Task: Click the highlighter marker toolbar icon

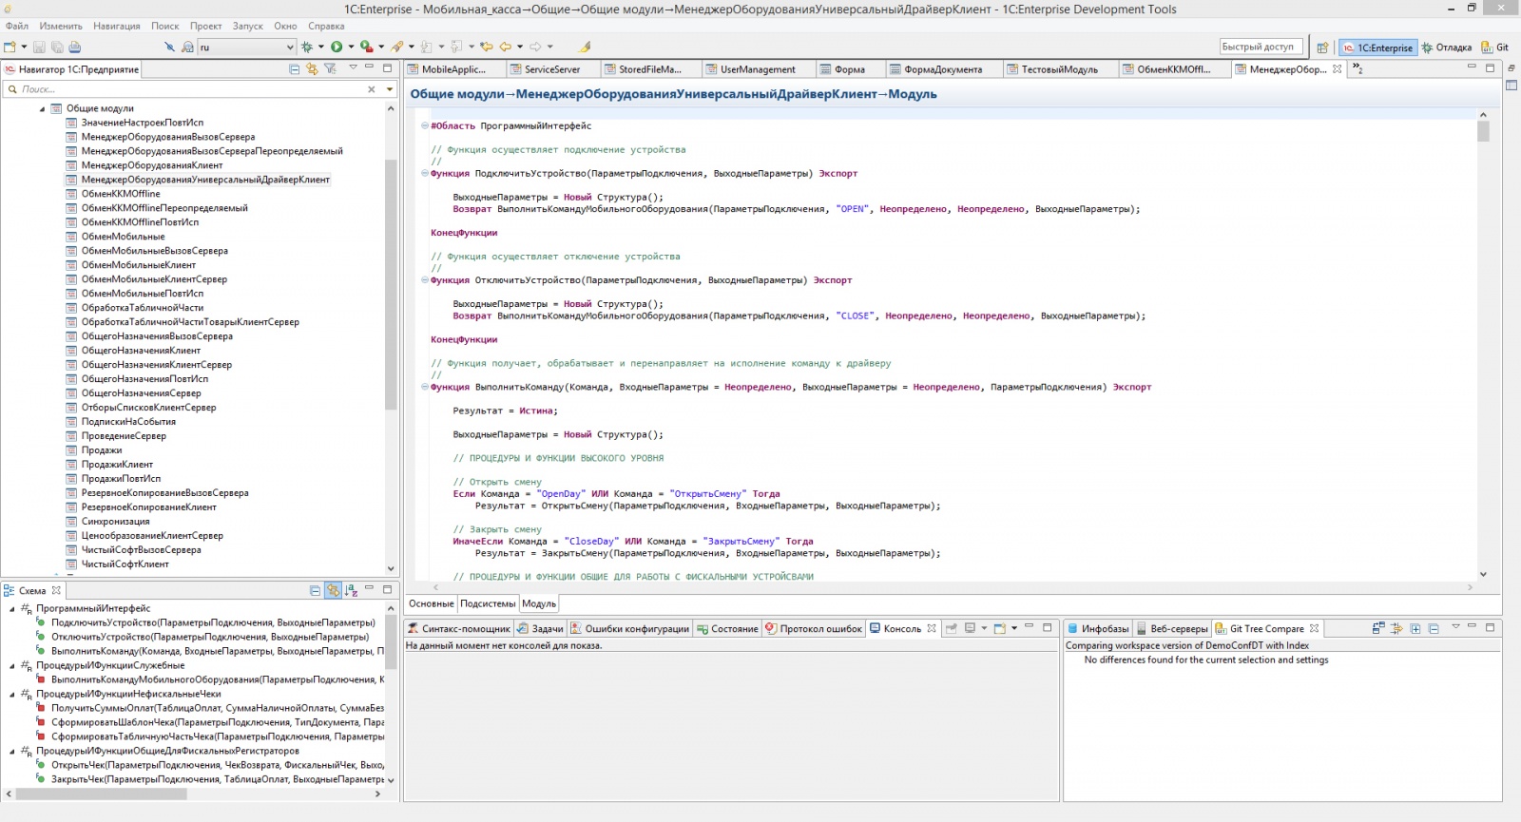Action: coord(585,47)
